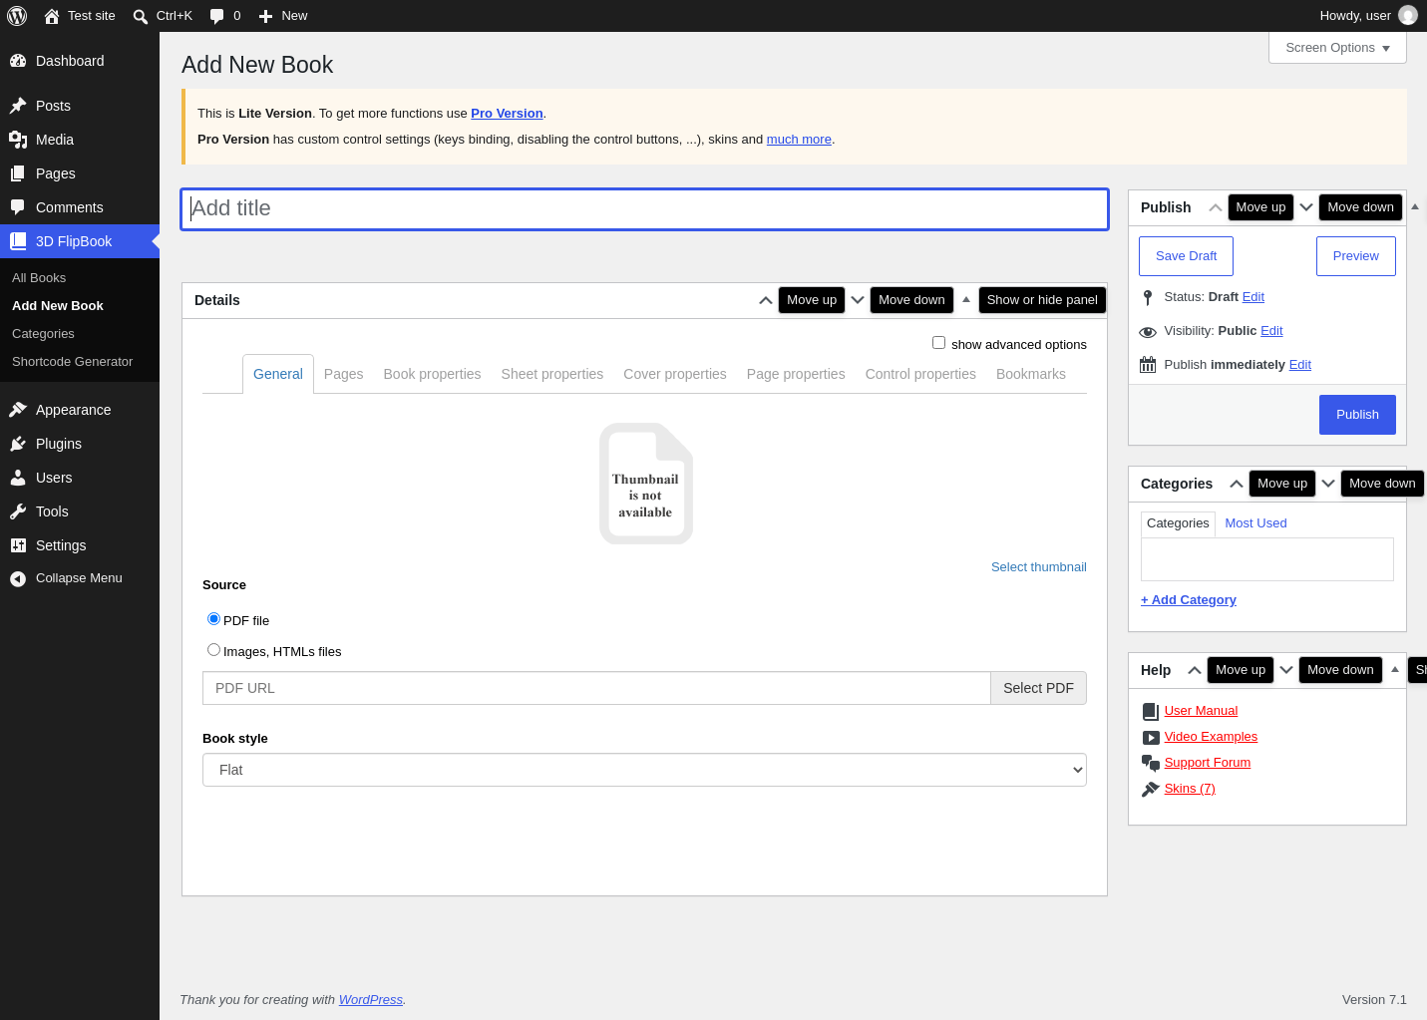The height and width of the screenshot is (1020, 1427).
Task: Select the PDF file source option
Action: pyautogui.click(x=213, y=619)
